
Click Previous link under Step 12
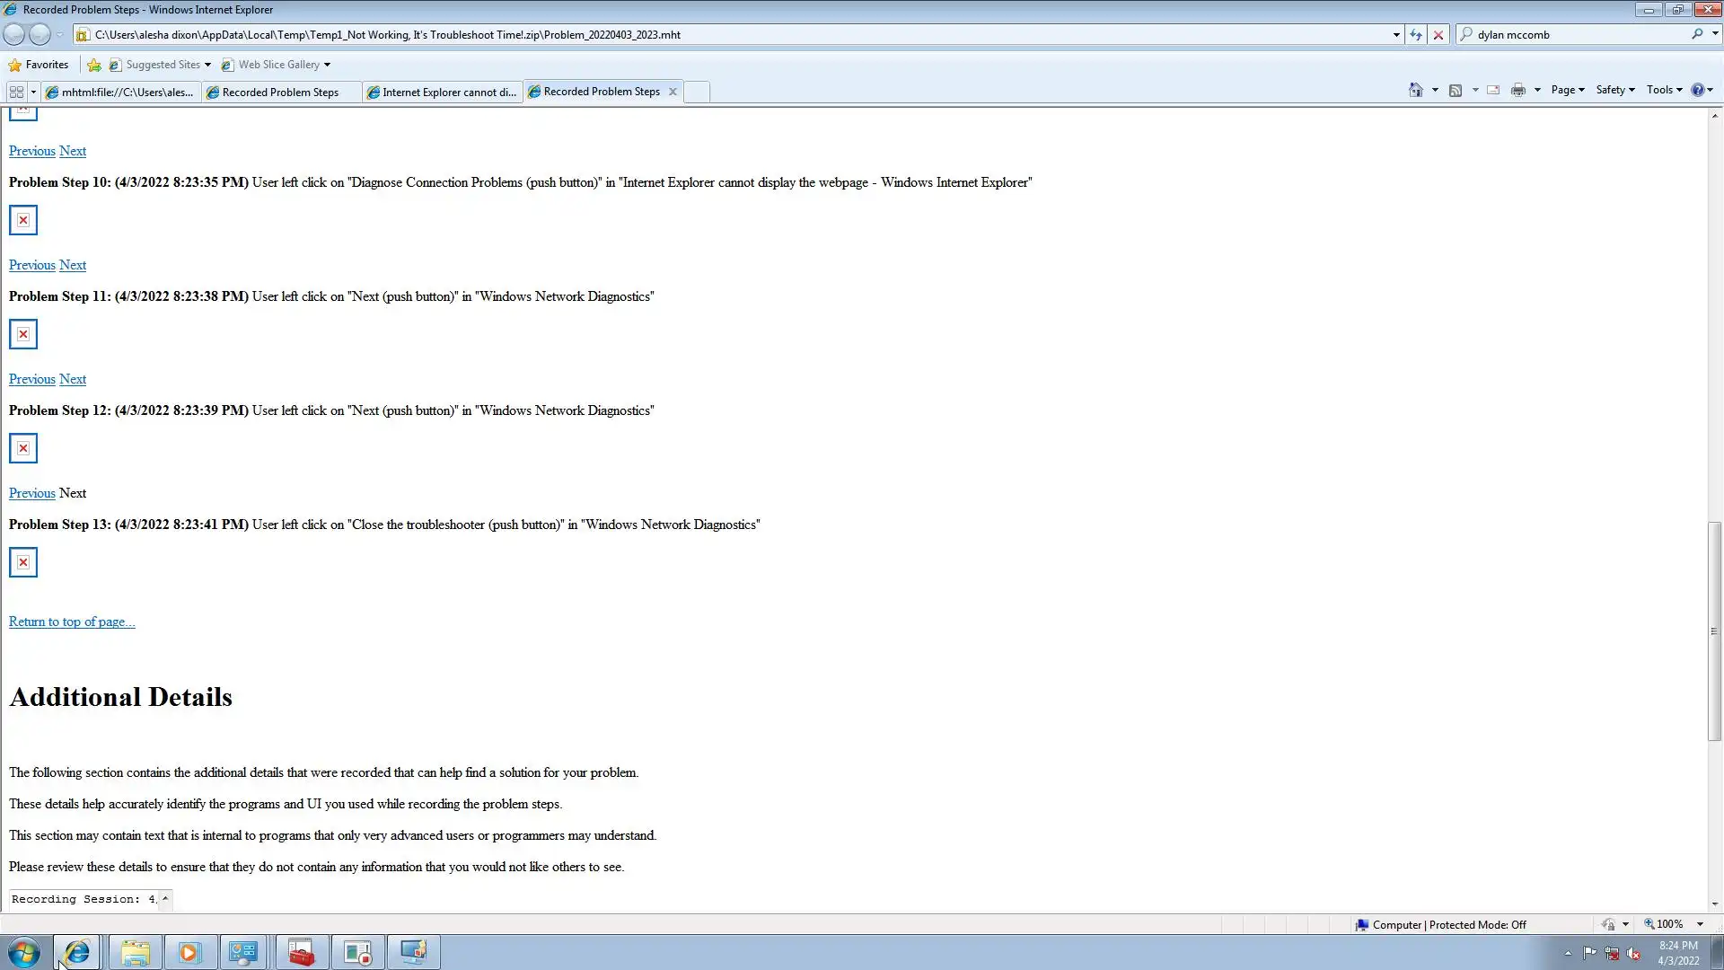pos(31,493)
